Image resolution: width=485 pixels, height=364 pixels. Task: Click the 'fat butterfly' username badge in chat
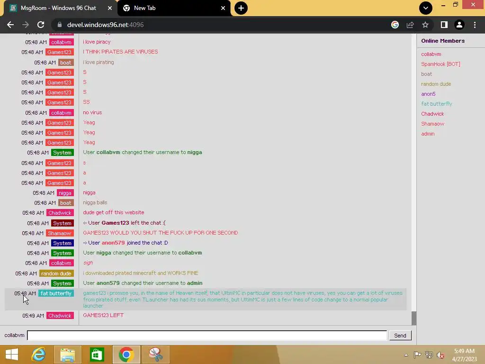point(56,293)
